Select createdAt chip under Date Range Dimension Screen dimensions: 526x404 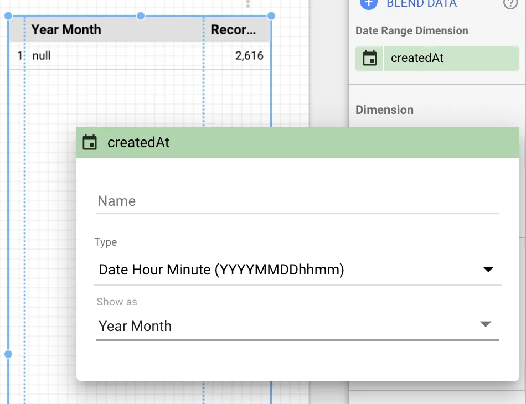coord(437,58)
